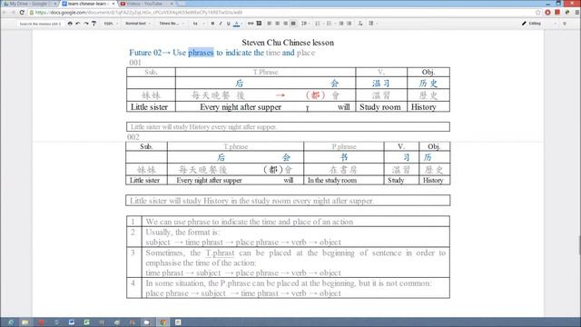This screenshot has height=327, width=581.
Task: Close the My Drive tab
Action: click(55, 4)
